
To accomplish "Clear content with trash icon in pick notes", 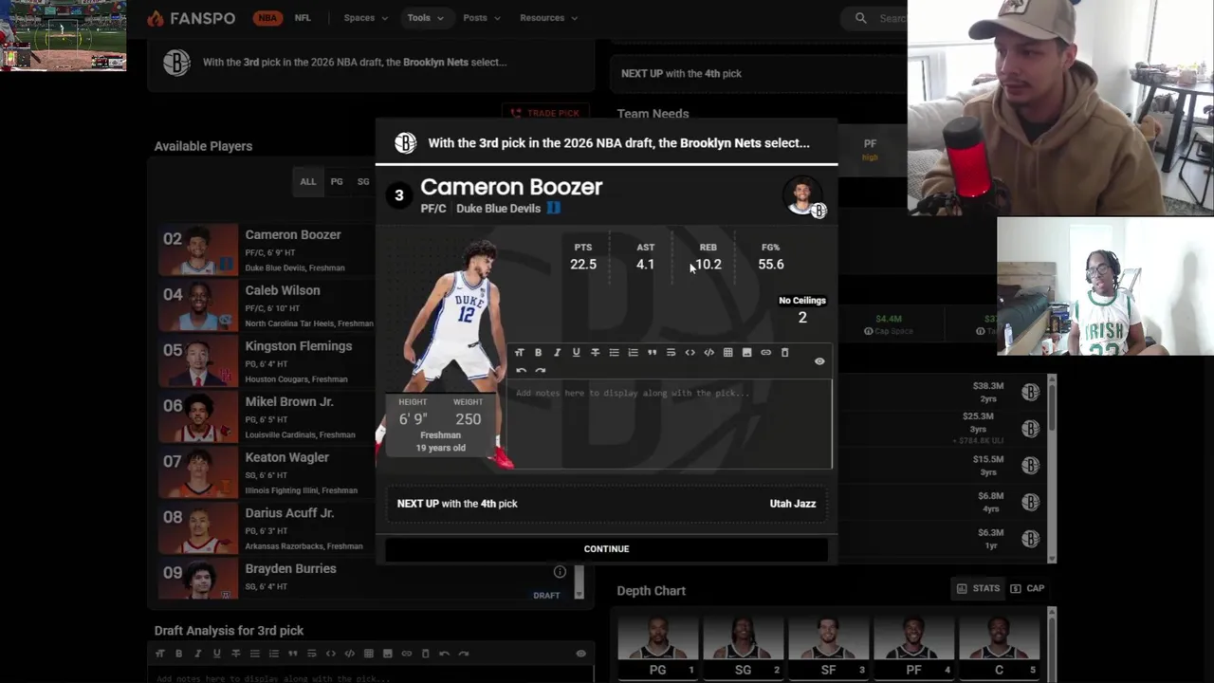I will pyautogui.click(x=784, y=353).
